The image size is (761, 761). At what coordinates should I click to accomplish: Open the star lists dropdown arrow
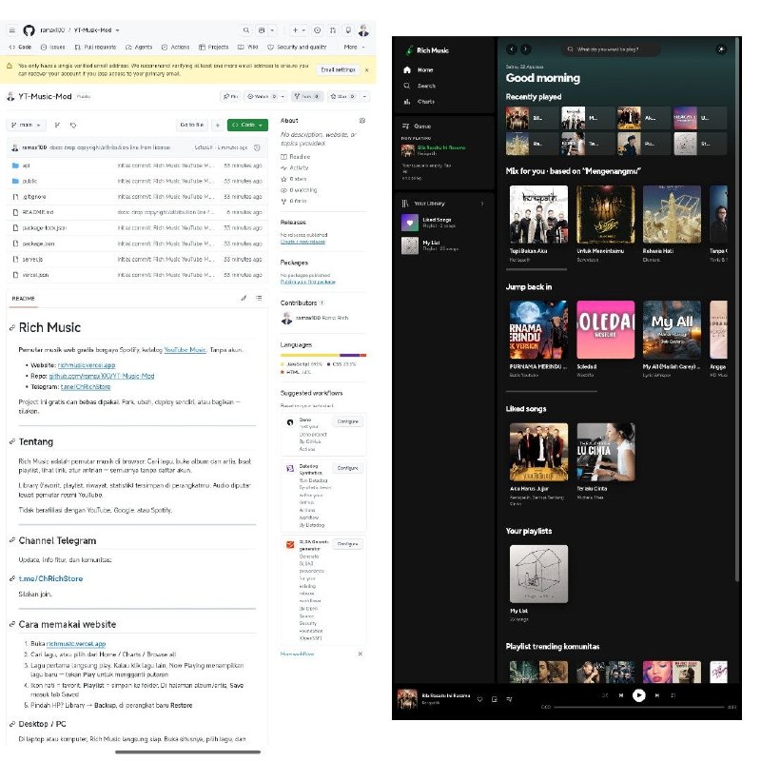364,97
